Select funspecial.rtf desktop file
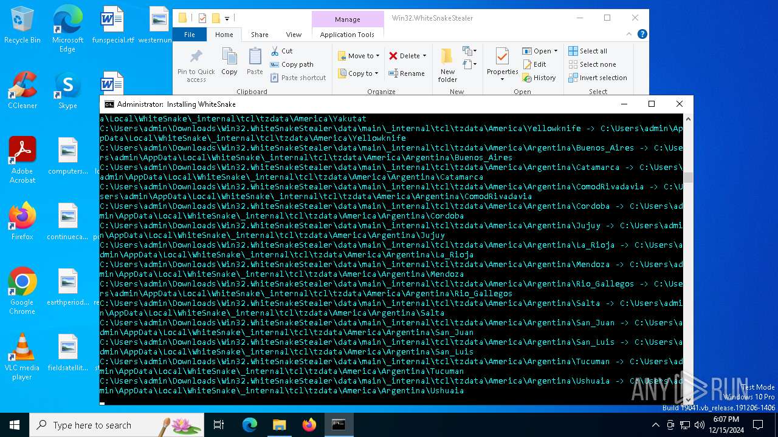 [113, 25]
